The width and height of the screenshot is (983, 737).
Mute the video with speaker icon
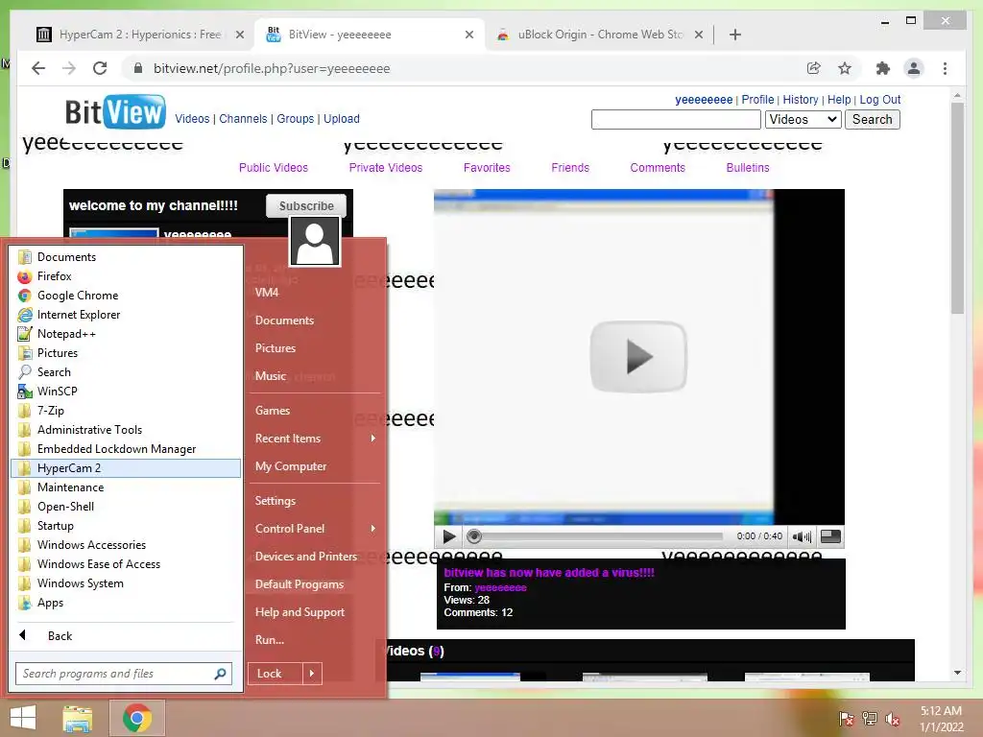pyautogui.click(x=802, y=536)
